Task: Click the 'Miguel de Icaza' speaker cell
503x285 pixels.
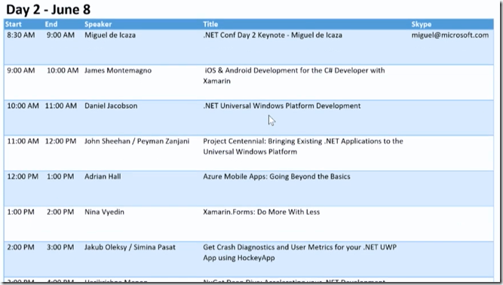Action: pos(110,35)
